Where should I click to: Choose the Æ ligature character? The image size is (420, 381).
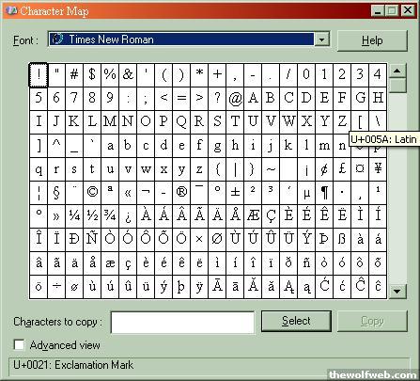coord(253,216)
